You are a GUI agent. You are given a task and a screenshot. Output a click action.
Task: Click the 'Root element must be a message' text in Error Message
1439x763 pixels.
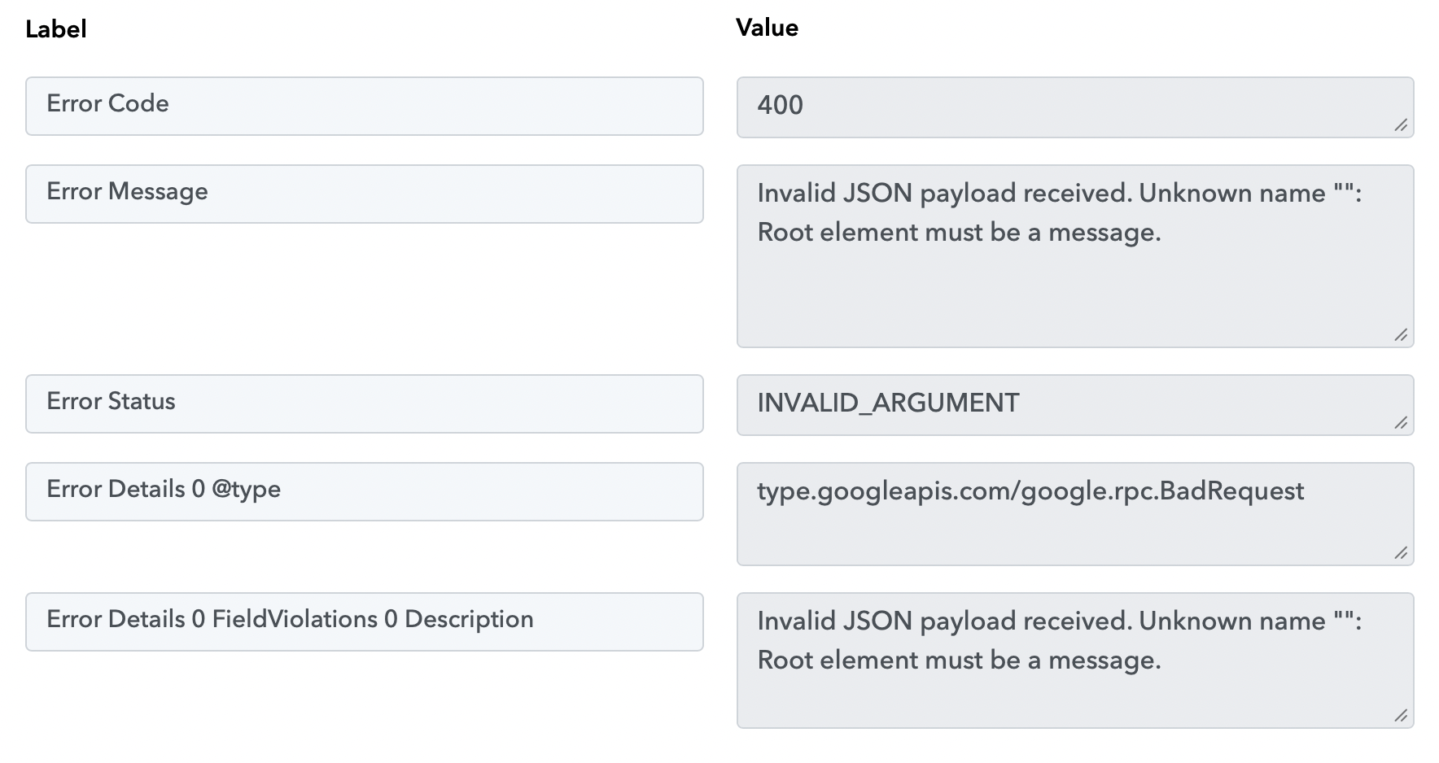pos(959,233)
